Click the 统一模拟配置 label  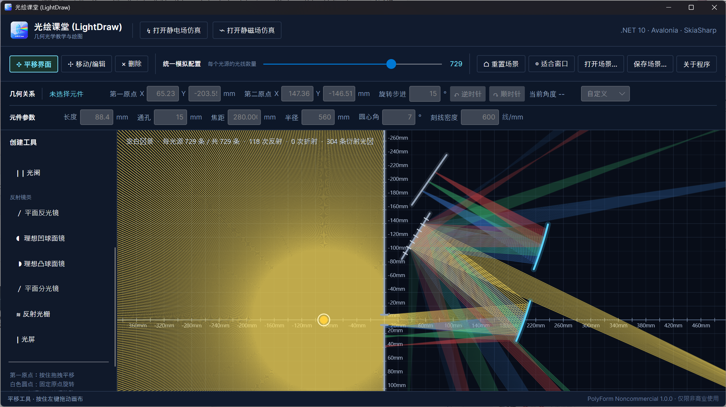[182, 64]
